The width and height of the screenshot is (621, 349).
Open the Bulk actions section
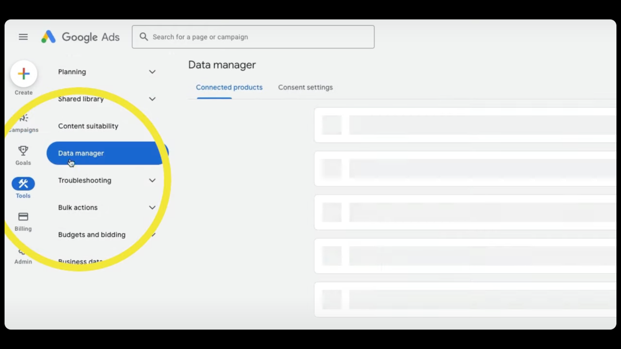(78, 207)
